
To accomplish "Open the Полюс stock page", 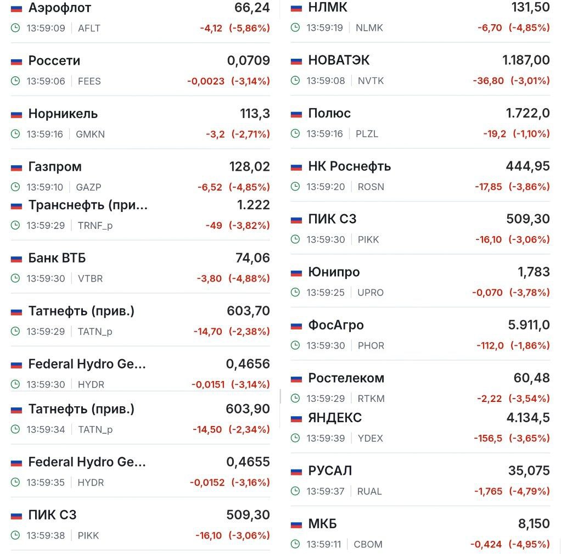I will pos(329,114).
